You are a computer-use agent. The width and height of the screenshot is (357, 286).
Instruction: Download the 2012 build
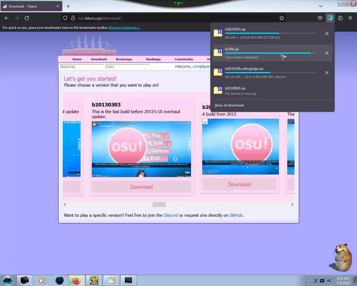pos(239,184)
